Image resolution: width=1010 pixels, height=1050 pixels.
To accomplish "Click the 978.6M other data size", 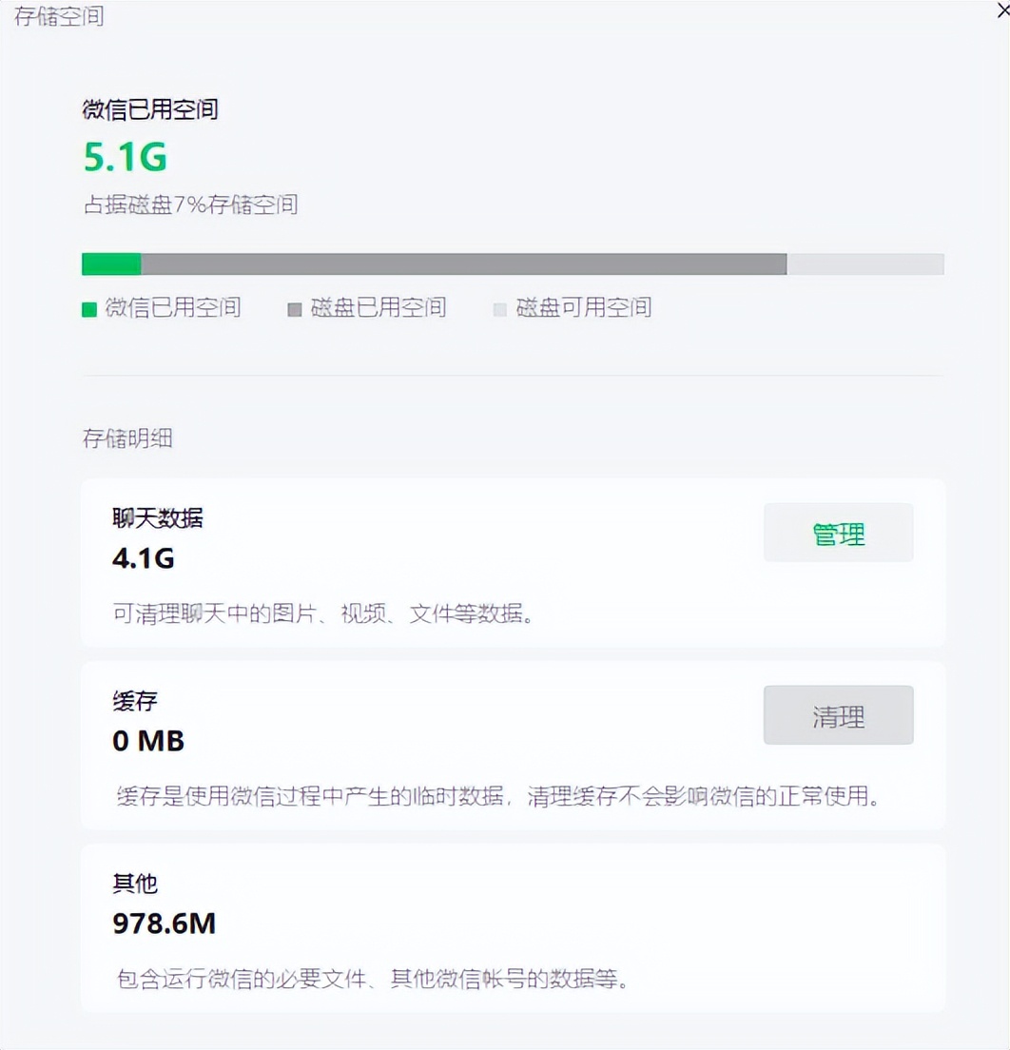I will [x=164, y=924].
